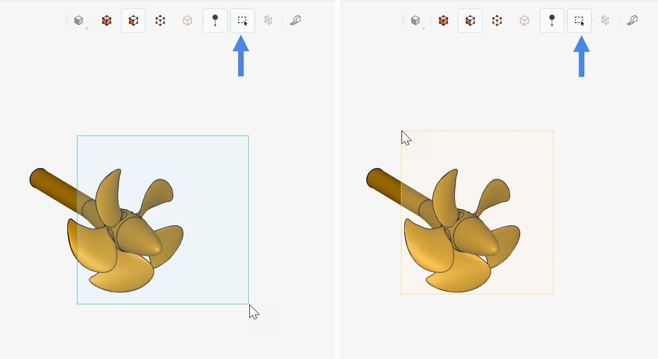Toggle the face selection cube in left toolbar

click(x=133, y=21)
